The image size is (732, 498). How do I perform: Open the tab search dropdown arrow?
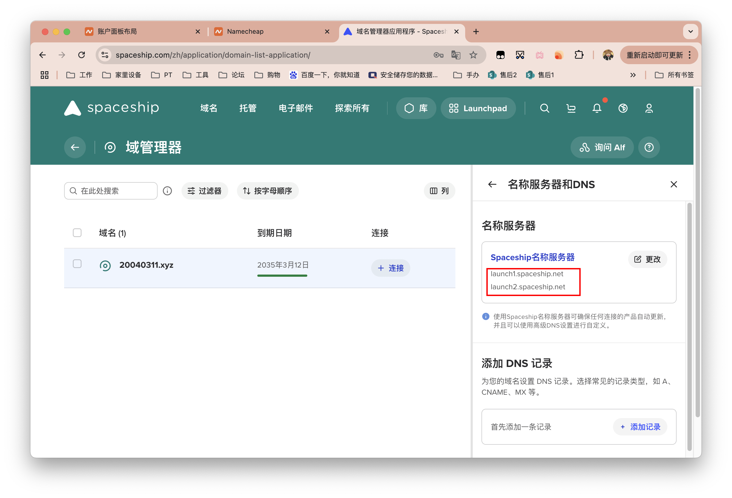[x=691, y=32]
